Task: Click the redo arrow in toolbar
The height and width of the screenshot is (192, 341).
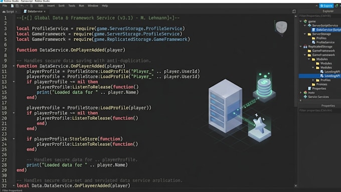Action: (x=27, y=6)
